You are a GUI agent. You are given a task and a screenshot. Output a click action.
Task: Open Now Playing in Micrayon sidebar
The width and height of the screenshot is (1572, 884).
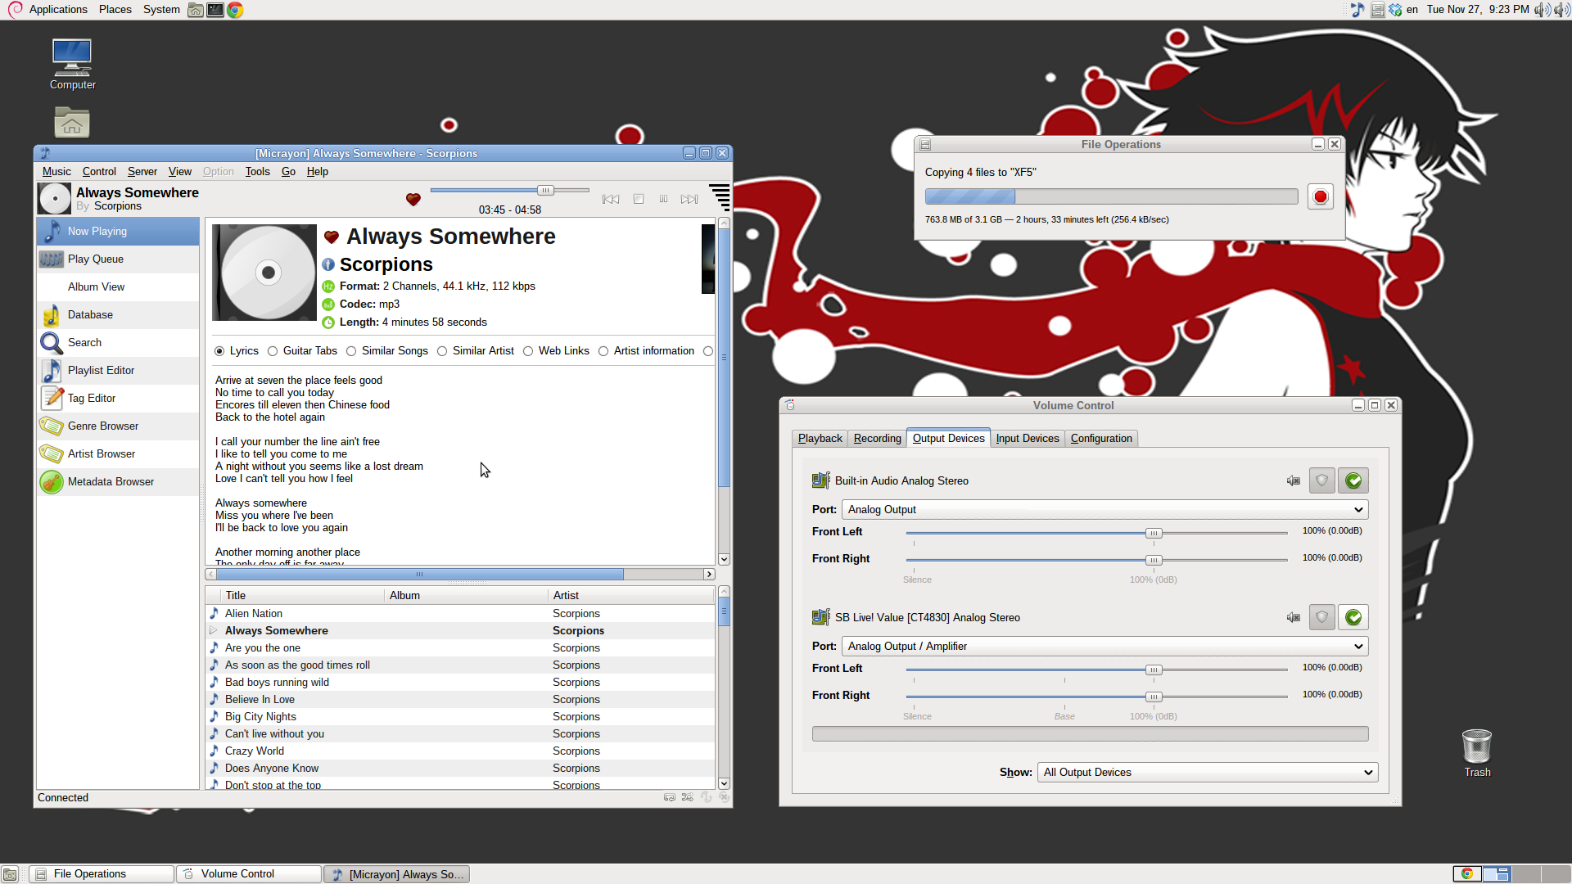coord(118,232)
